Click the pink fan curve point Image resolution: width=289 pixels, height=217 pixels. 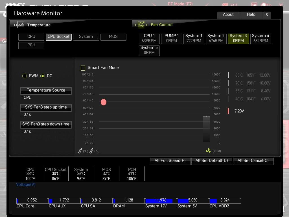104,102
